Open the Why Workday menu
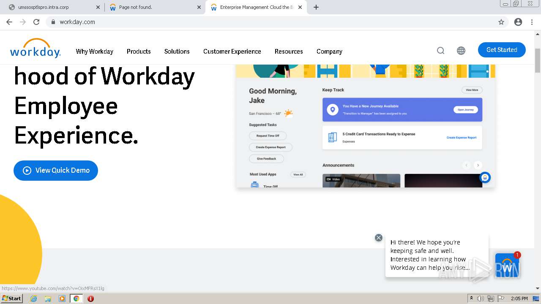Screen dimensions: 541x304 point(95,52)
